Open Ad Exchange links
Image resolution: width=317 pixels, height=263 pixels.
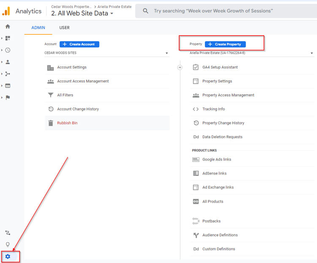252,188
